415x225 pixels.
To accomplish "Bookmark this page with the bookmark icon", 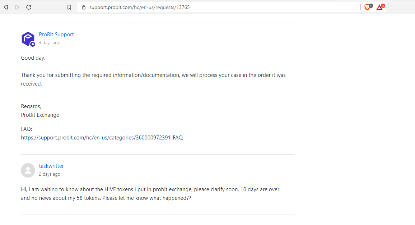I will (69, 7).
